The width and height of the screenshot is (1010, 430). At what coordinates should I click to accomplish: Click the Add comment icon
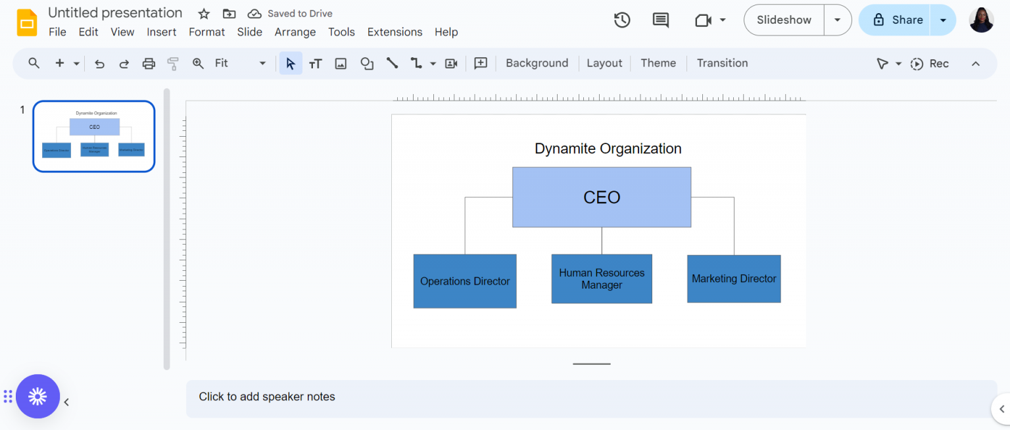[x=480, y=63]
